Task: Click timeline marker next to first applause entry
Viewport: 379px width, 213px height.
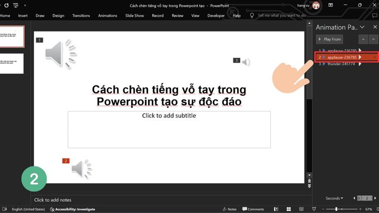Action: pos(360,50)
